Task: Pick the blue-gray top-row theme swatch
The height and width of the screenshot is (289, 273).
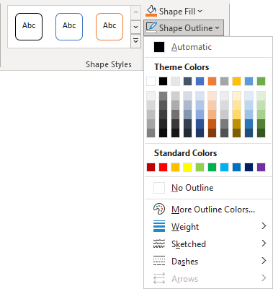Action: pos(187,82)
